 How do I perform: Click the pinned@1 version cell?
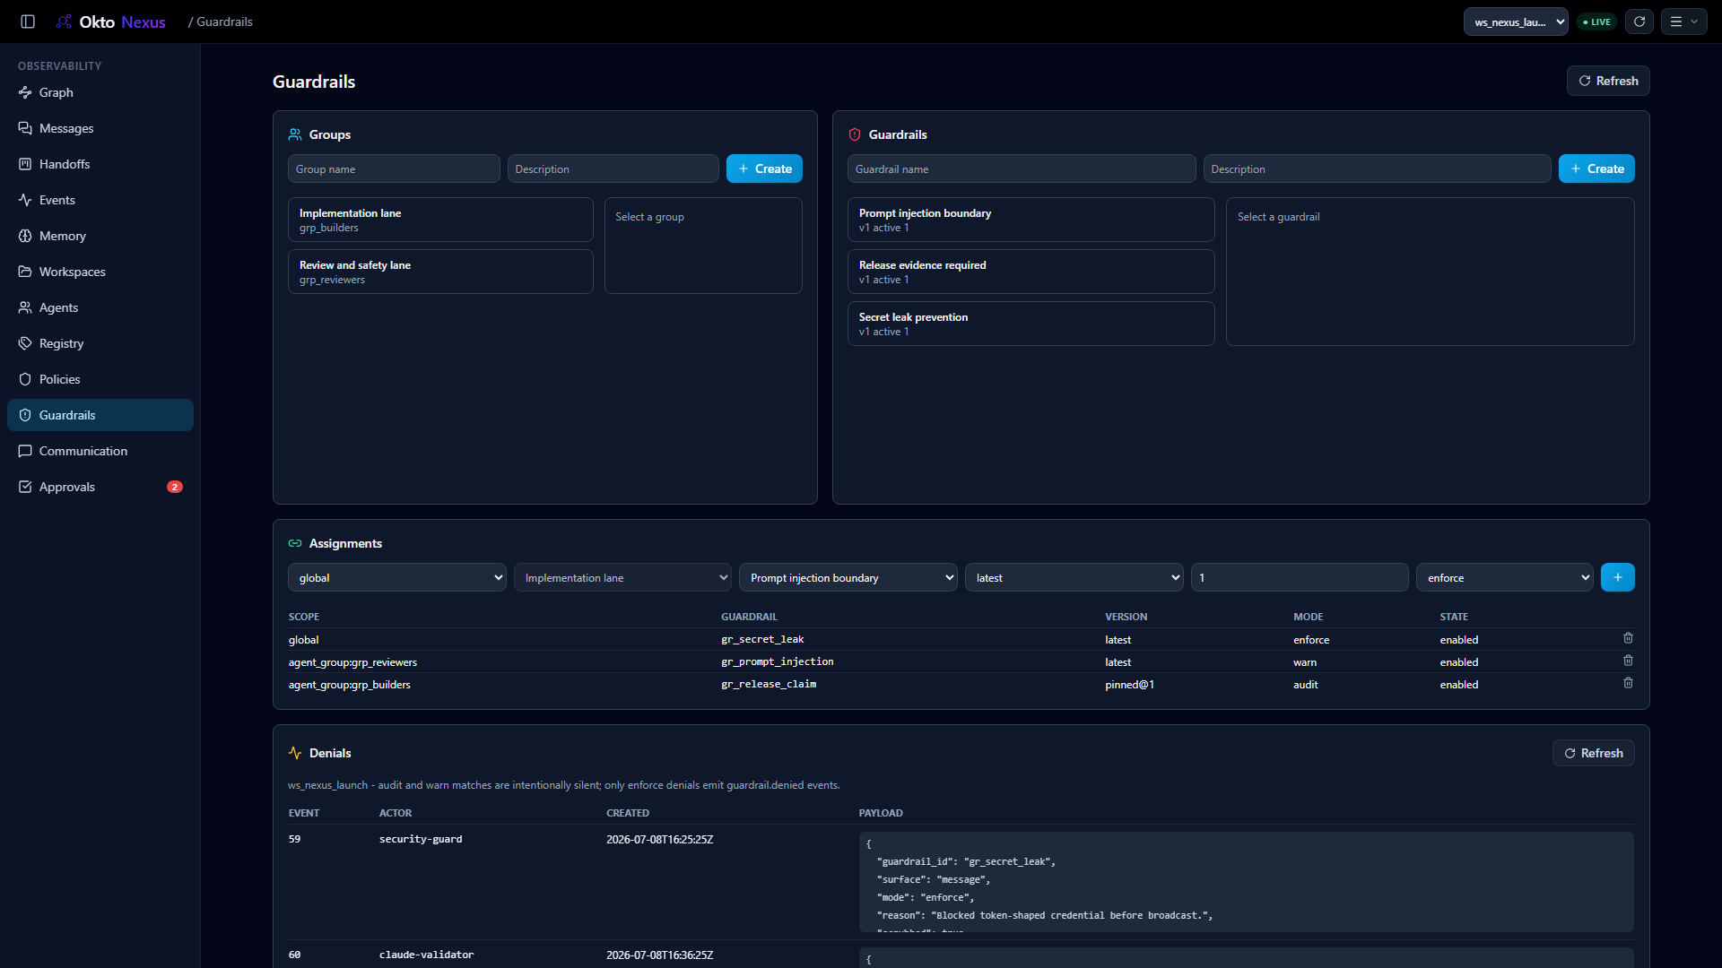pos(1129,685)
